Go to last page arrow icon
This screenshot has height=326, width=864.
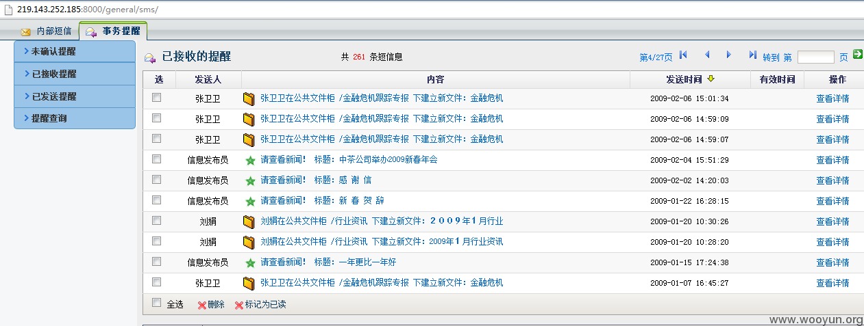point(752,55)
